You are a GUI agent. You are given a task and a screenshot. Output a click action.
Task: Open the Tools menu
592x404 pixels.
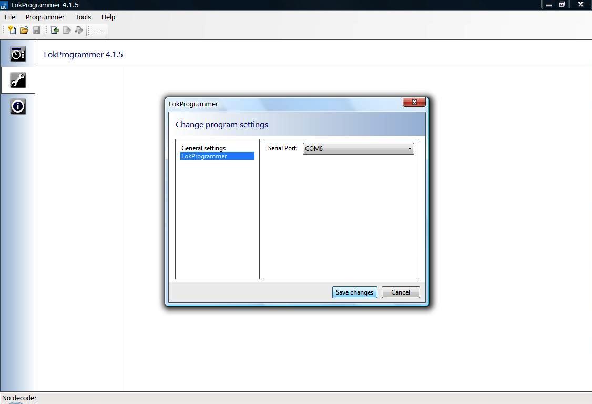click(x=83, y=17)
